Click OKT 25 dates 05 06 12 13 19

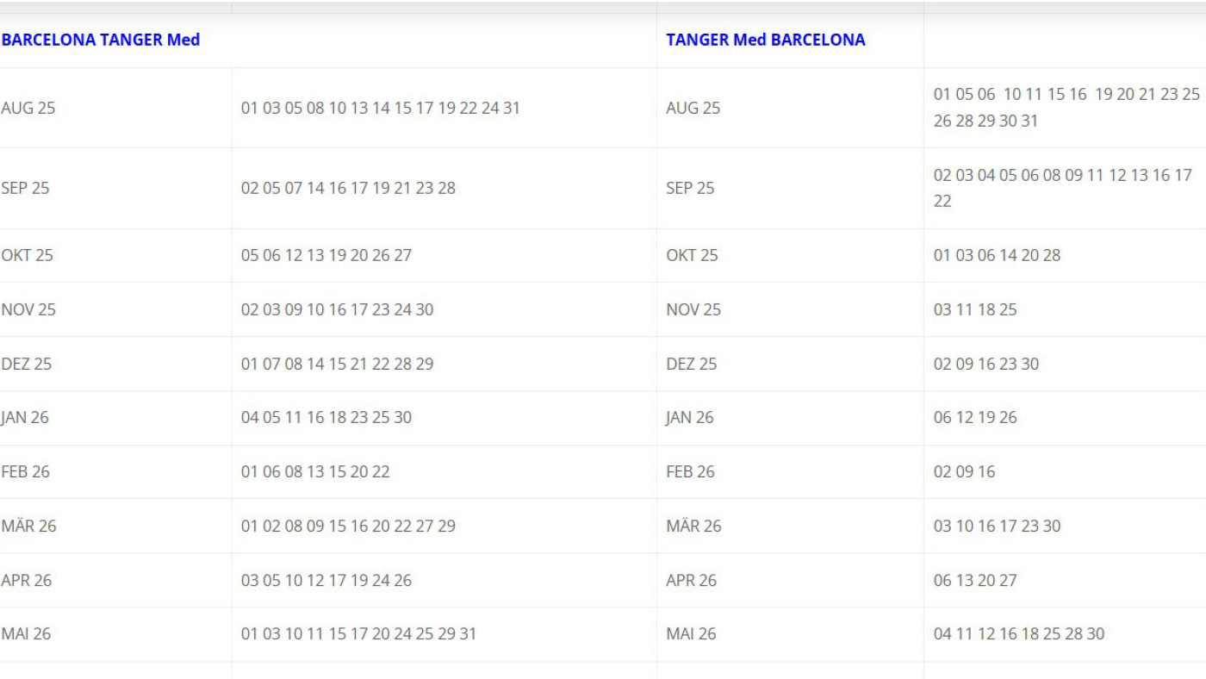coord(326,255)
